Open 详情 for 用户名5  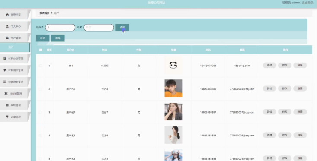tap(269, 158)
